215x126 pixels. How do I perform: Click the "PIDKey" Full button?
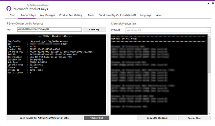pos(96,118)
